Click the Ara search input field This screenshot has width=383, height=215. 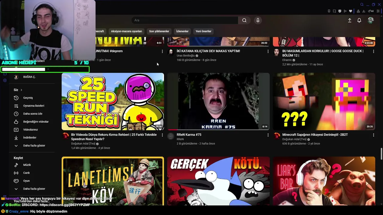point(185,20)
